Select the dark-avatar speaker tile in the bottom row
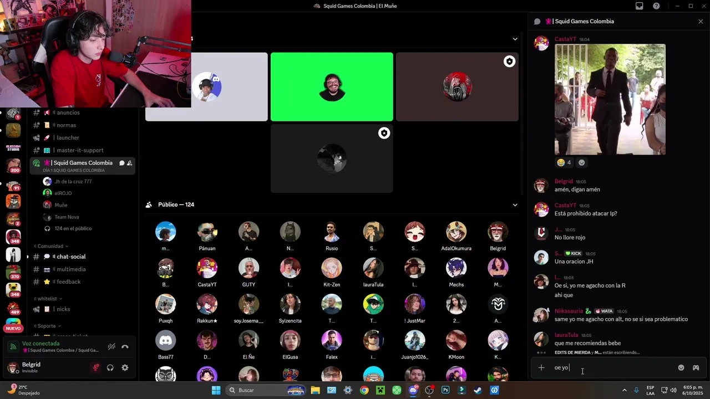The width and height of the screenshot is (710, 399). coord(332,158)
